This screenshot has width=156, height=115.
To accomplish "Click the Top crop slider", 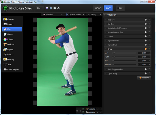I will [x=124, y=61].
